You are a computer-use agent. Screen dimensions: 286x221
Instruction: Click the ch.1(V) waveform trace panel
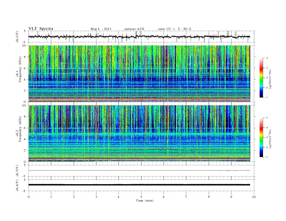(142, 36)
